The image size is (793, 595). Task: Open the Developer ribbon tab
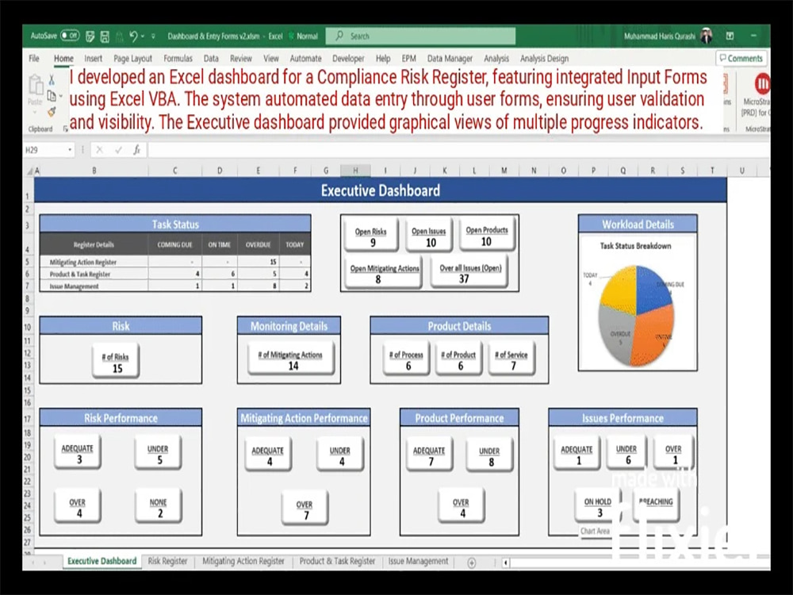point(348,58)
